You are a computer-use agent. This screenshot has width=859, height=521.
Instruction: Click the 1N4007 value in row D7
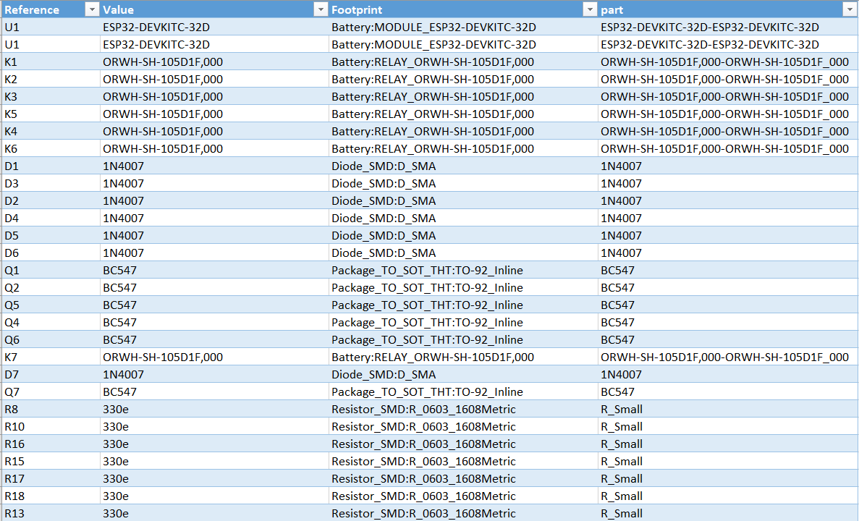point(123,375)
